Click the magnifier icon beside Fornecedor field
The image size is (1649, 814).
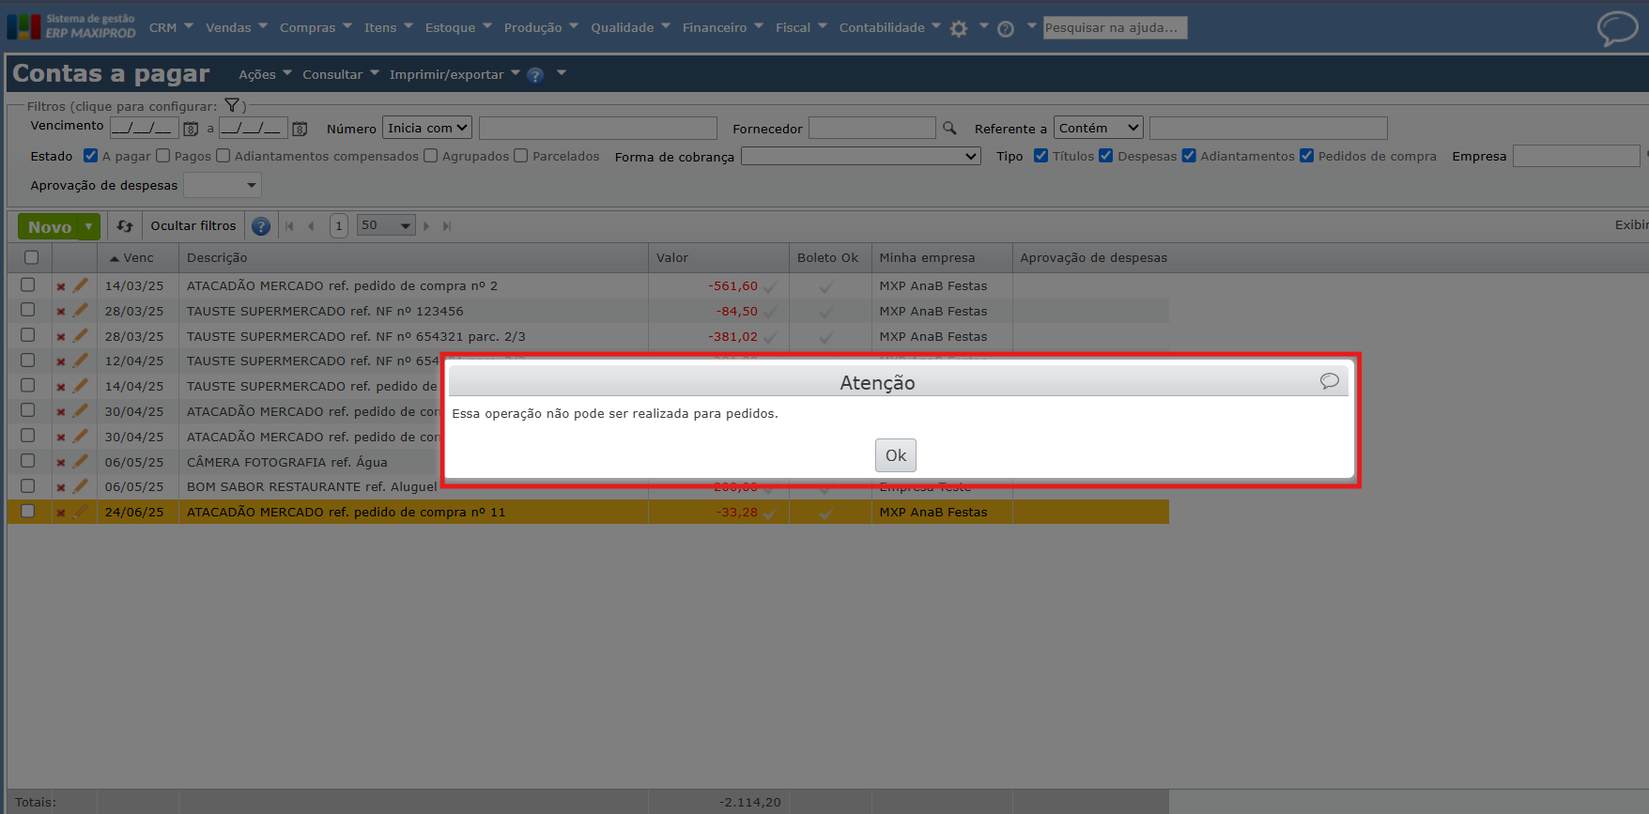click(949, 128)
